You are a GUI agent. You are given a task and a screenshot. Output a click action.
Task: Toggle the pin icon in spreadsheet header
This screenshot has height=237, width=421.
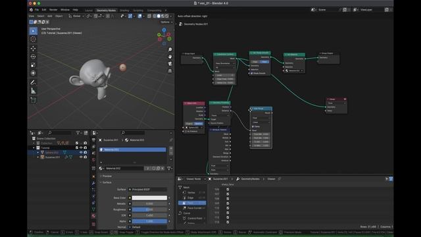[280, 179]
